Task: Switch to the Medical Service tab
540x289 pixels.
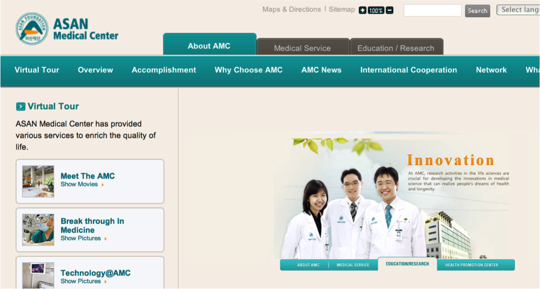Action: click(303, 47)
